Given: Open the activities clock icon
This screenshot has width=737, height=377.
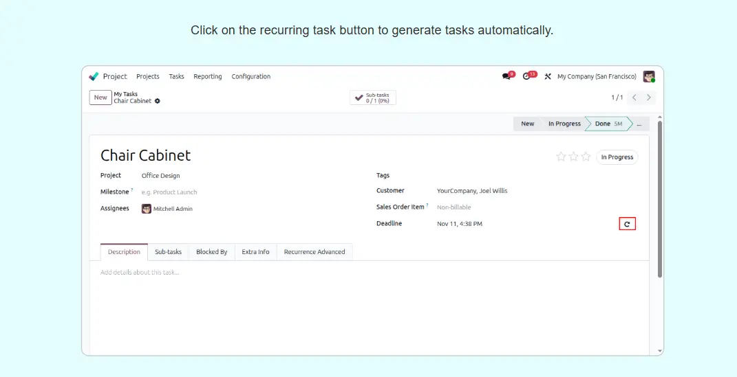Looking at the screenshot, I should 528,76.
